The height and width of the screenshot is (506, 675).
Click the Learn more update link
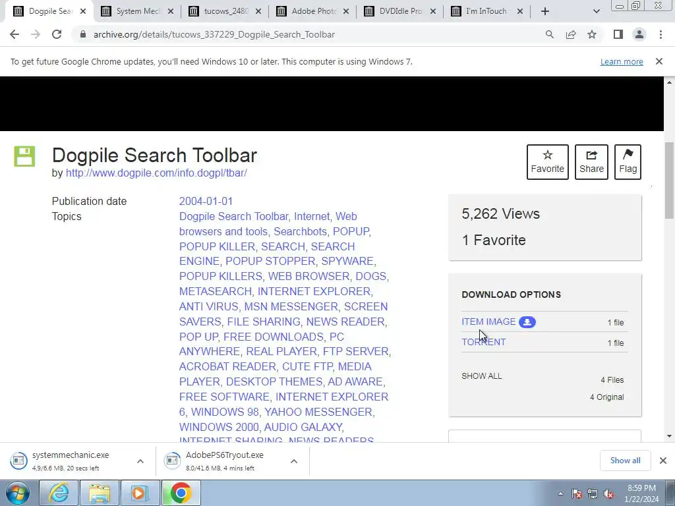(622, 61)
